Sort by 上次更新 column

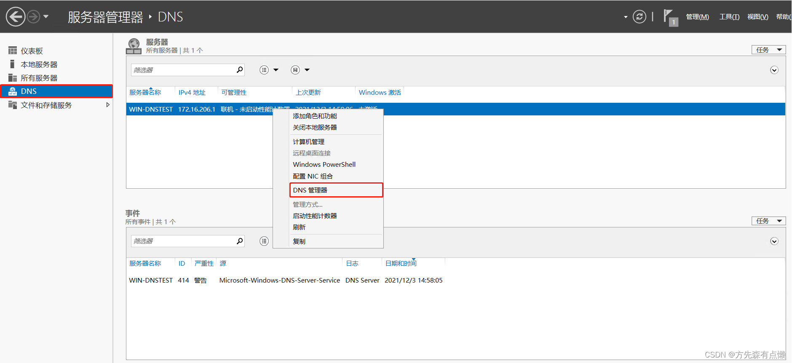click(308, 92)
